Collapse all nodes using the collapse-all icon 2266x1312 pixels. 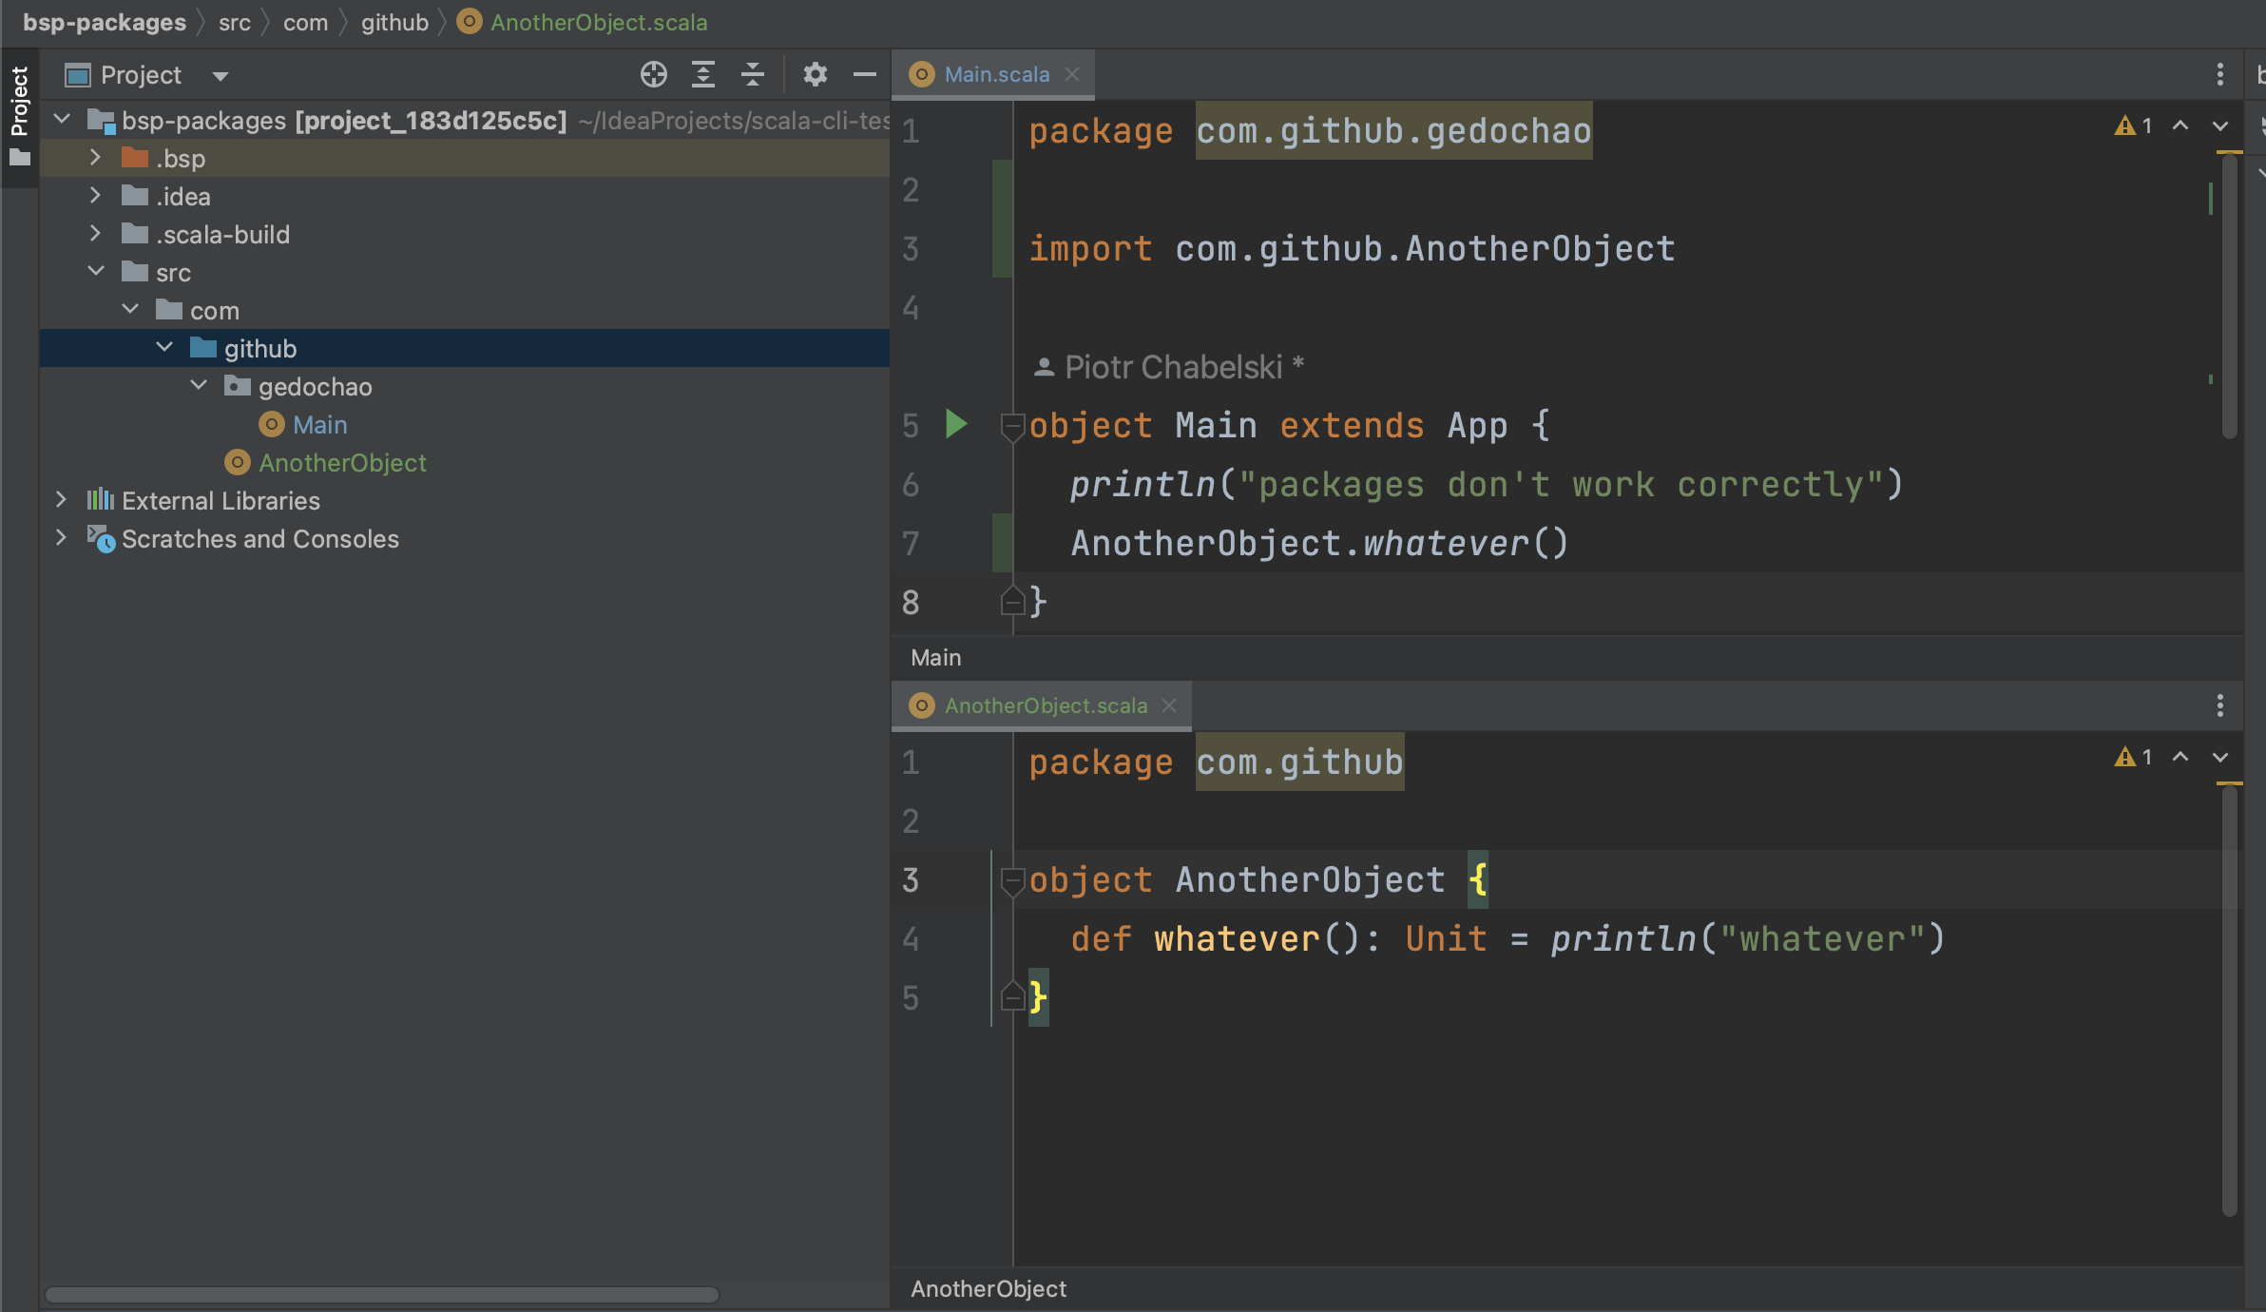pyautogui.click(x=752, y=75)
